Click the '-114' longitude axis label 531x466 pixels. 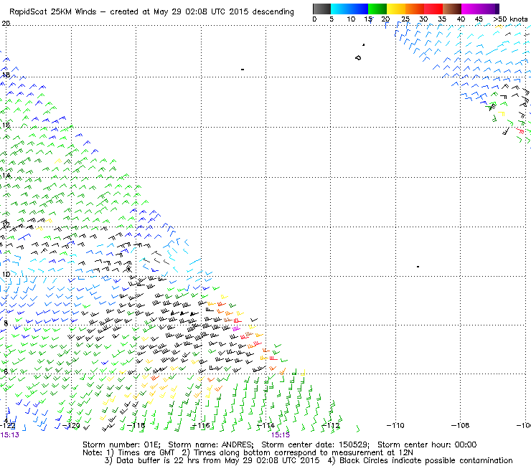[265, 425]
